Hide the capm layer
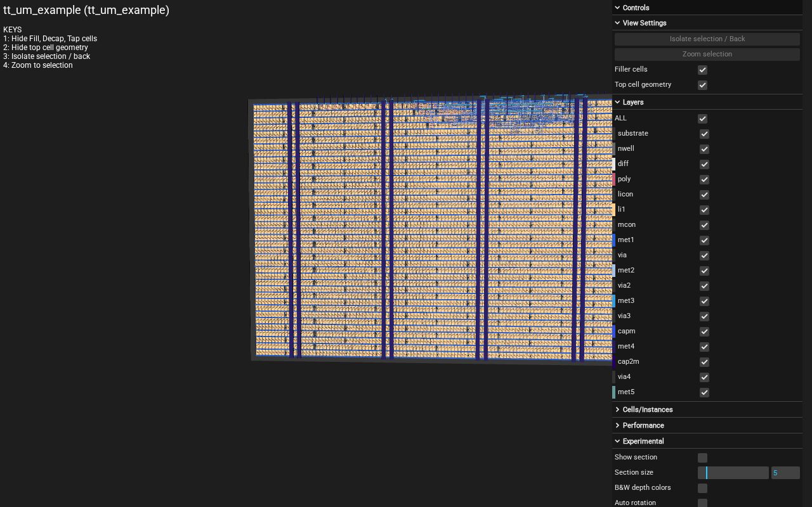 [x=704, y=331]
